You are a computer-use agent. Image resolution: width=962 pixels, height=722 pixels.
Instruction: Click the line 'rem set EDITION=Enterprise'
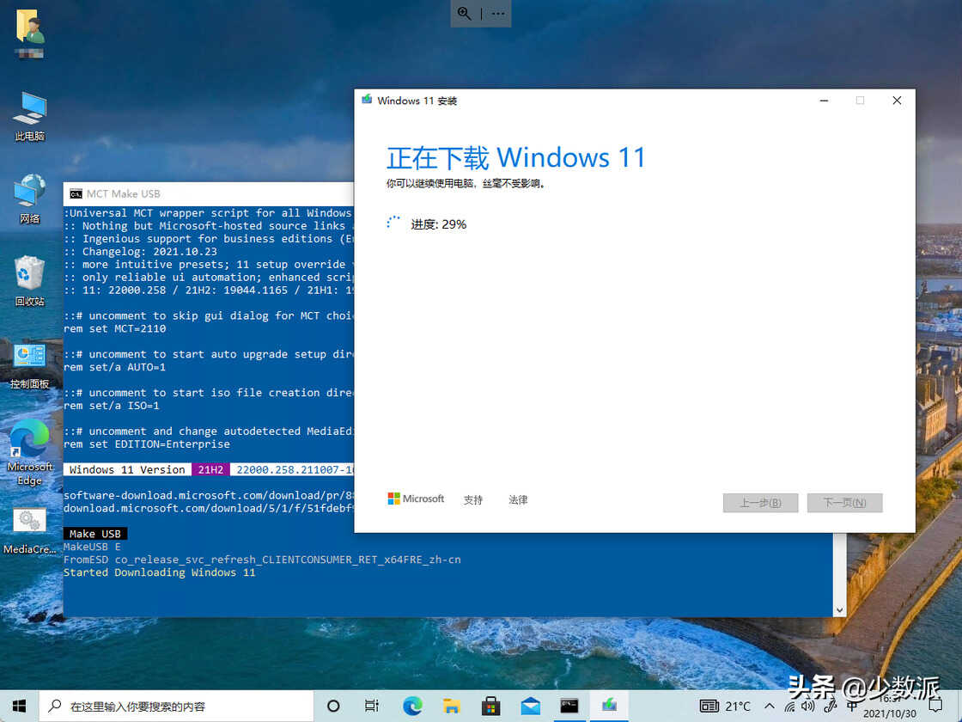click(x=147, y=444)
